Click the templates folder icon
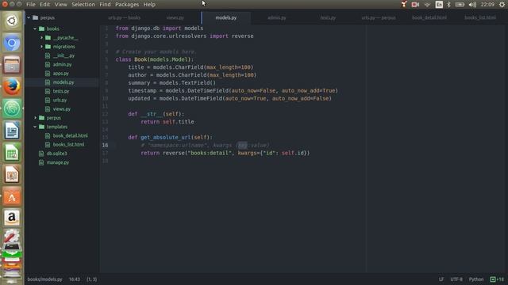The image size is (508, 285). [41, 127]
